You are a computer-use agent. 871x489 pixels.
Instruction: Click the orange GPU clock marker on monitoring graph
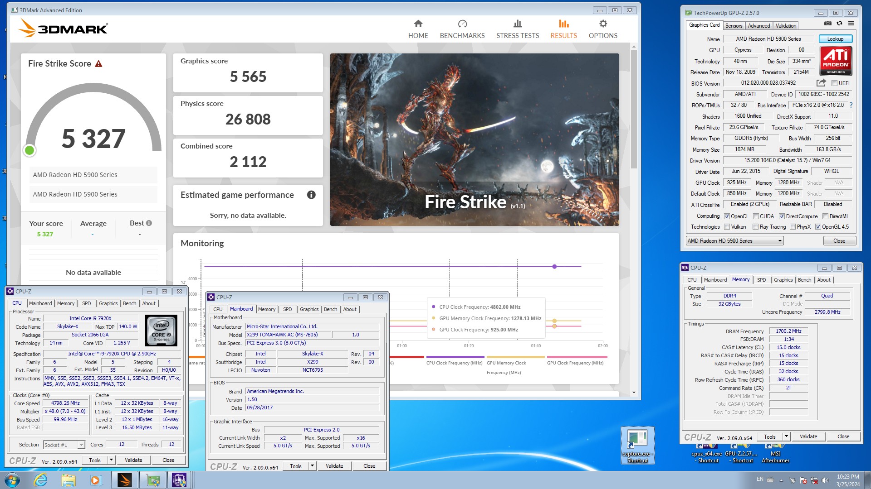(554, 326)
